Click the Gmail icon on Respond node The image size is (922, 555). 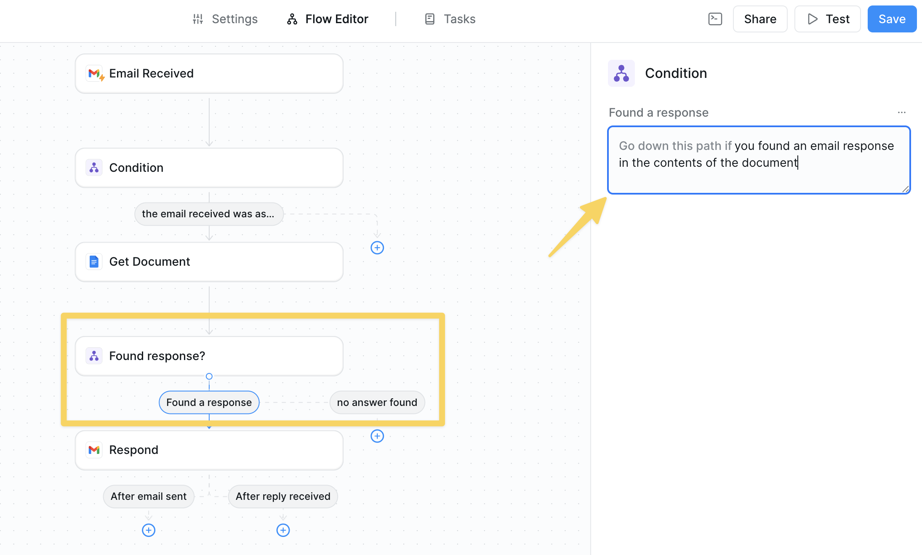94,450
